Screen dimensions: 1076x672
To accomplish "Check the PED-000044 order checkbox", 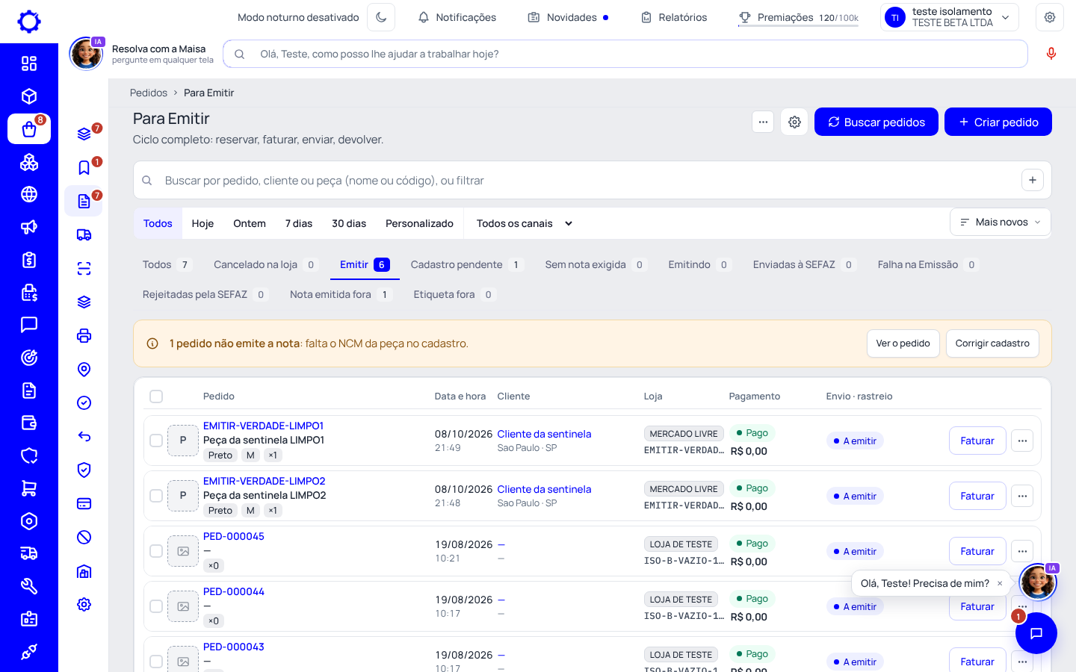I will tap(156, 606).
